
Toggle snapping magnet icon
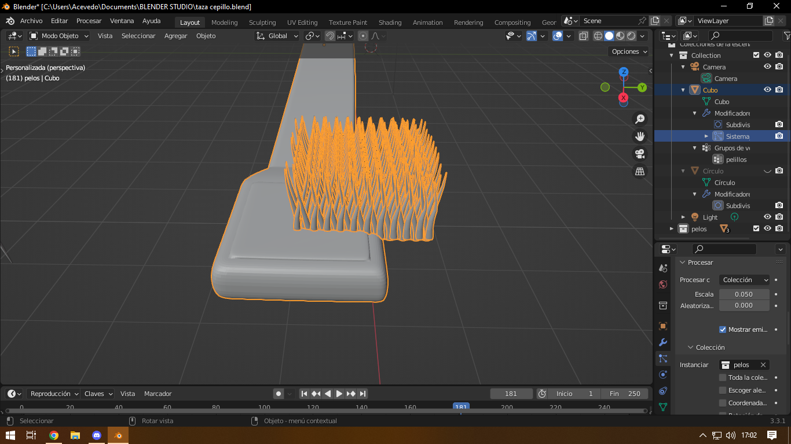pyautogui.click(x=330, y=36)
